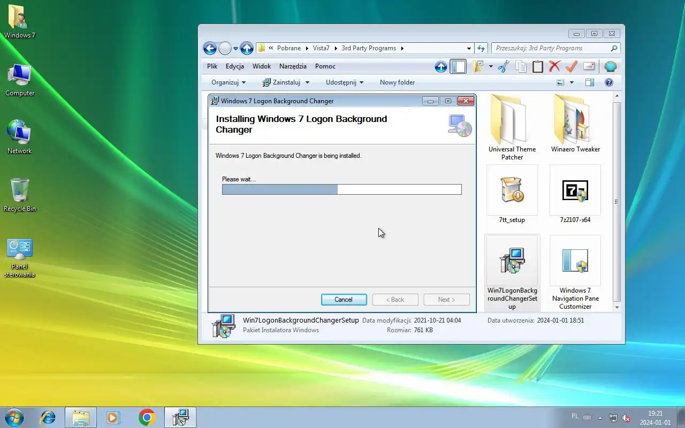Open the Narzędzia menu

pyautogui.click(x=293, y=66)
